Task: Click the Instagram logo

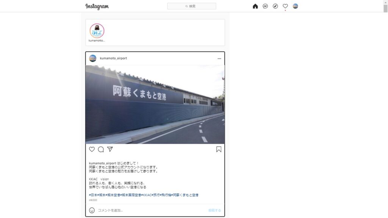Action: [97, 6]
